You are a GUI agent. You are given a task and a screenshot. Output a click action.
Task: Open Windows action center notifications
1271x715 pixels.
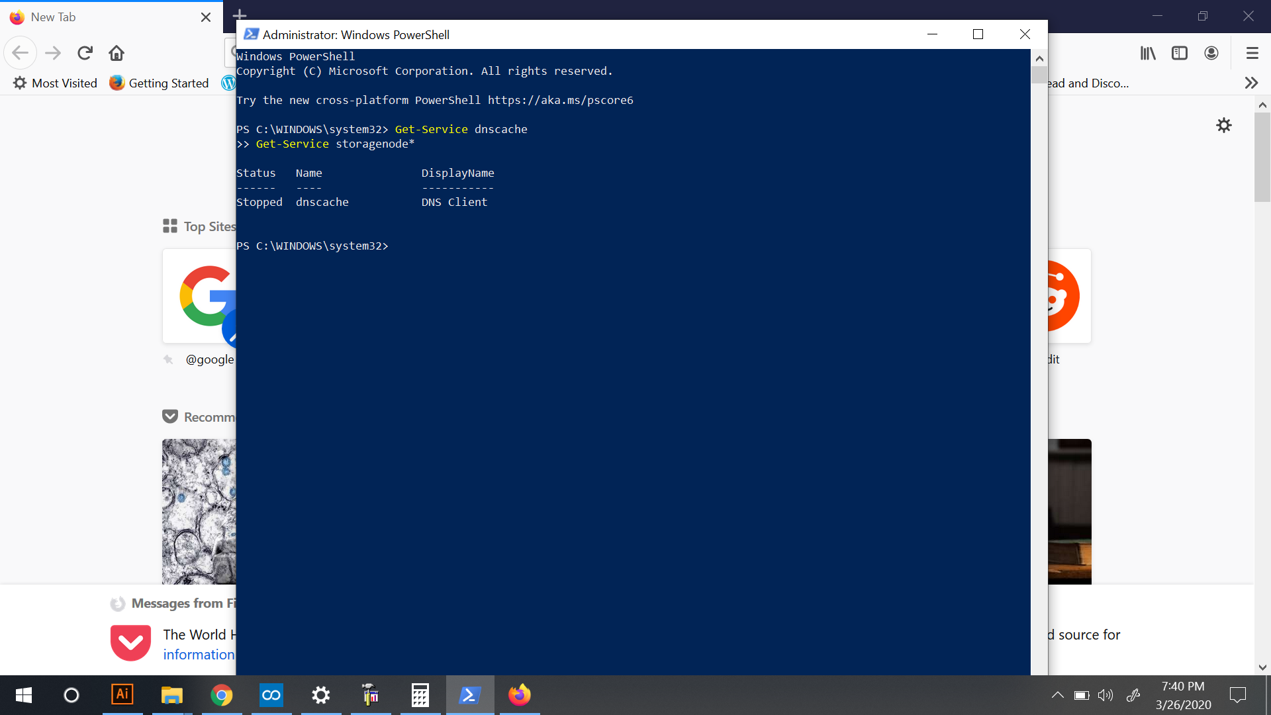1237,695
